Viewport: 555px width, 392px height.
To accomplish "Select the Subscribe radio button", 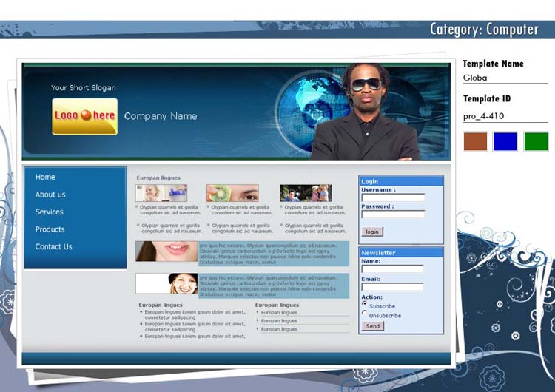I will [x=365, y=303].
